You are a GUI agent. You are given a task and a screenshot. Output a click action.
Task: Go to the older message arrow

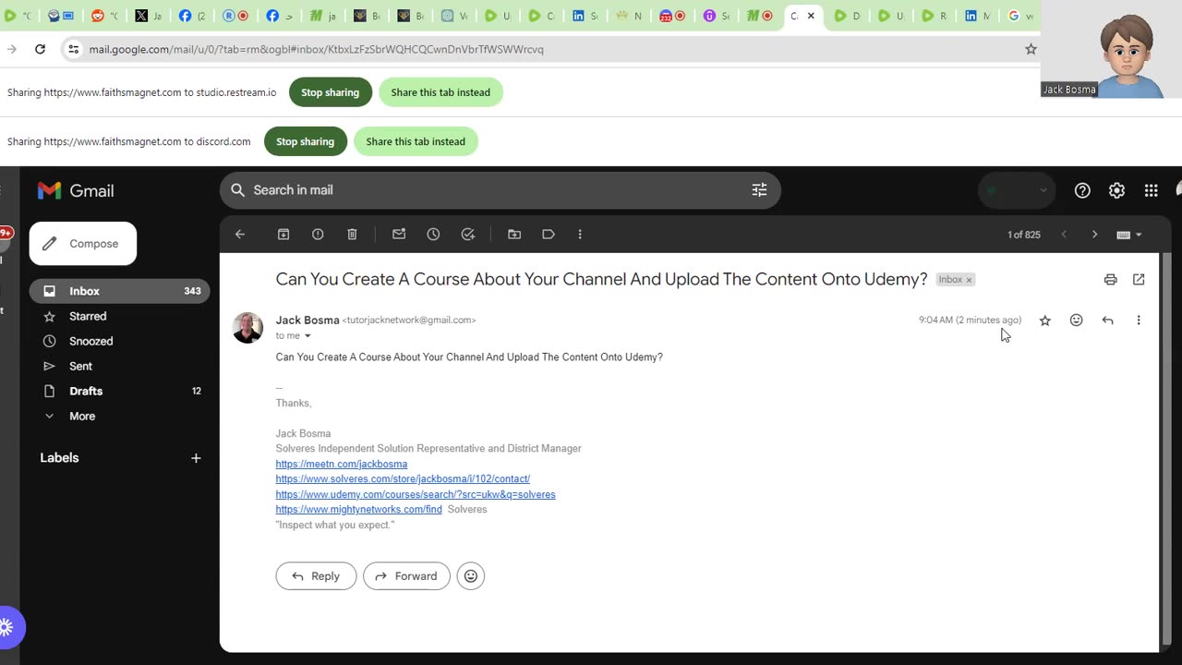point(1095,235)
